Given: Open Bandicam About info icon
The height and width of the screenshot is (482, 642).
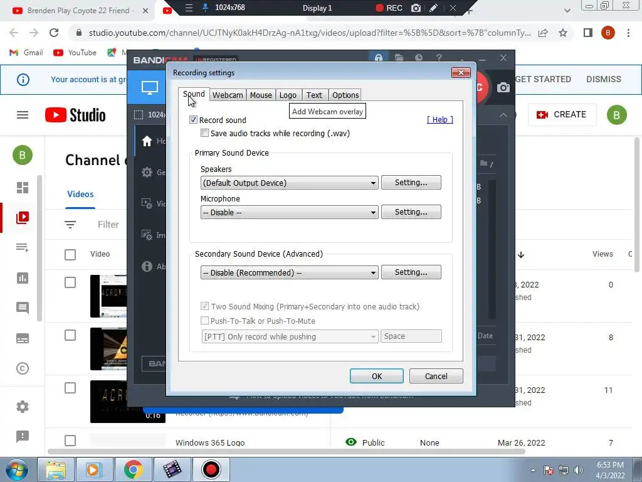Looking at the screenshot, I should pyautogui.click(x=147, y=266).
